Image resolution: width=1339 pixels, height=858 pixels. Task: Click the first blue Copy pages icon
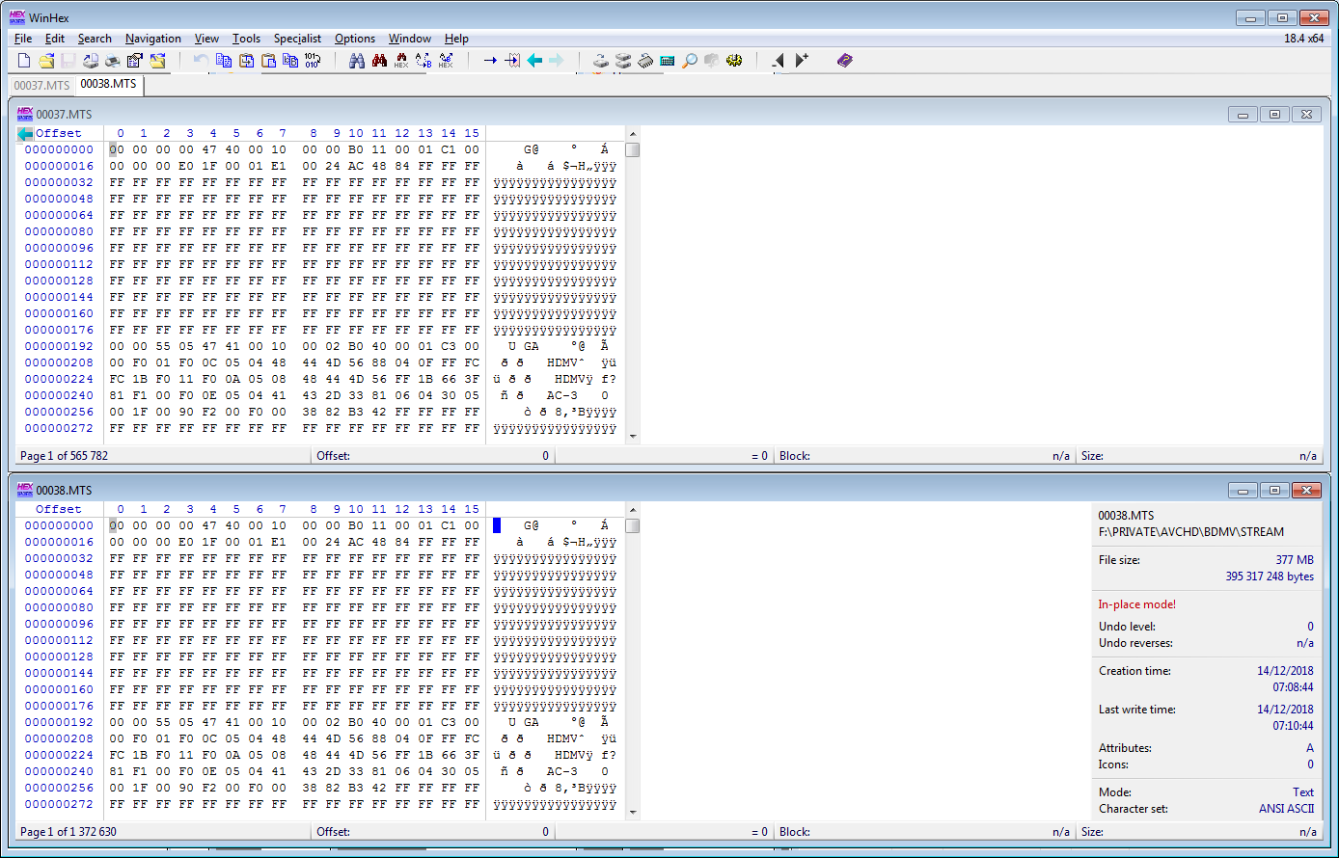(x=224, y=61)
